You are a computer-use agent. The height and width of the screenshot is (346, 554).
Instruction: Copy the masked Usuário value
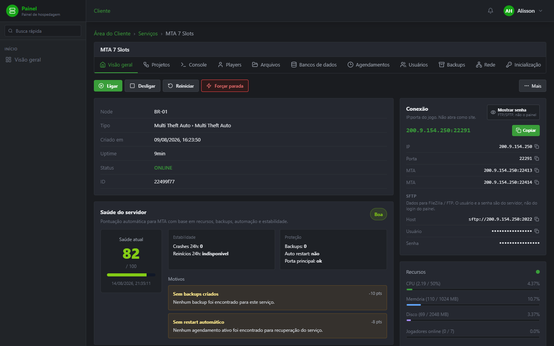537,231
